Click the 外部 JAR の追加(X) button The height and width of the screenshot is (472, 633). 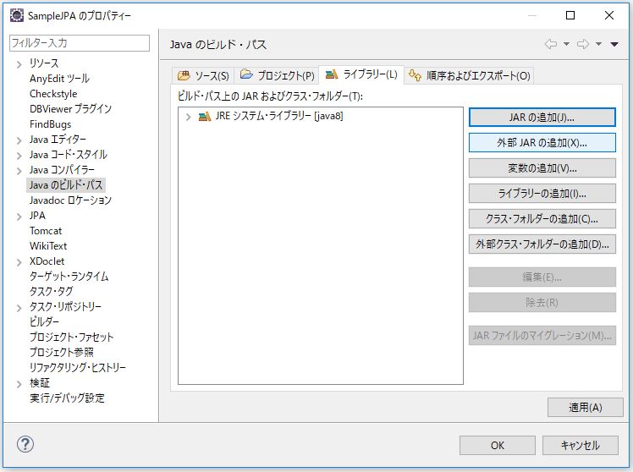(542, 143)
